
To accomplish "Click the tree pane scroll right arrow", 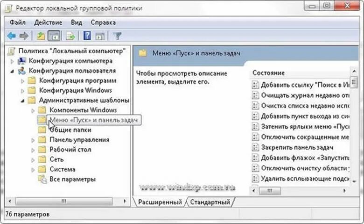I will click(125, 201).
